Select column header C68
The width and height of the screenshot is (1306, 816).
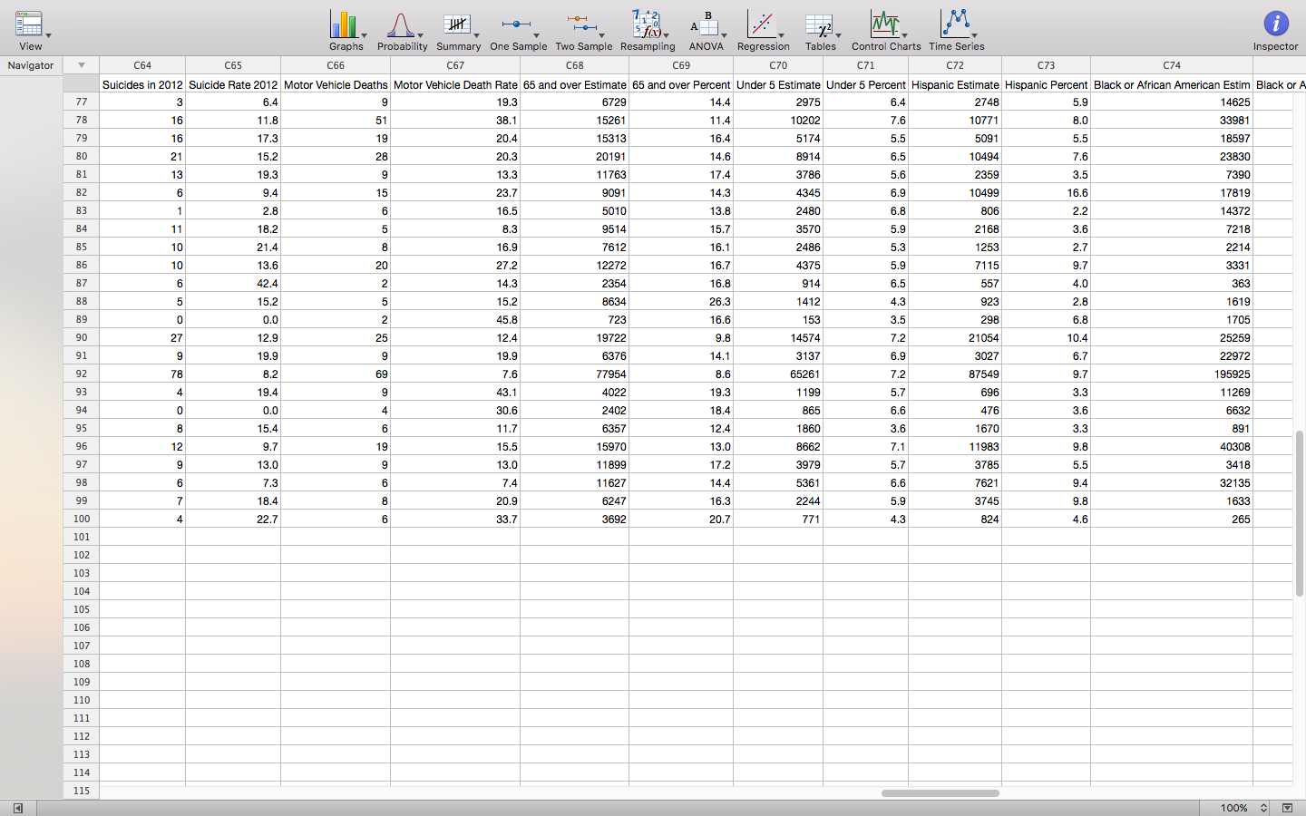(575, 65)
